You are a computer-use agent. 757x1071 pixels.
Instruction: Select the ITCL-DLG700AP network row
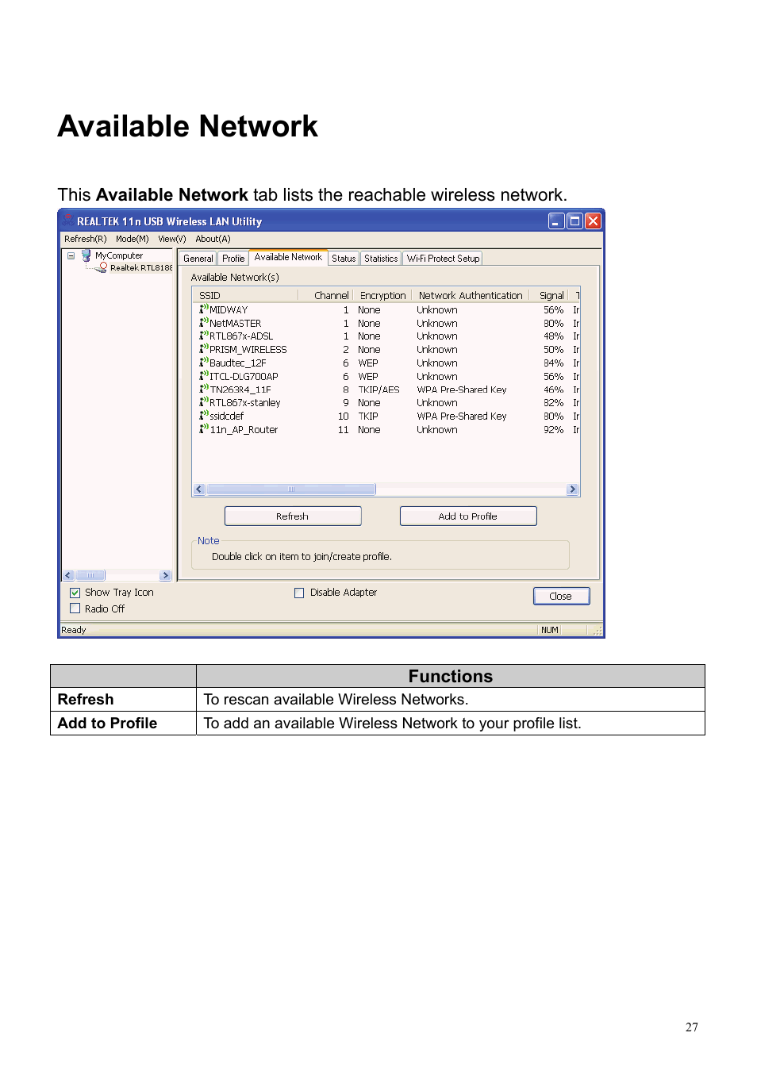[386, 376]
